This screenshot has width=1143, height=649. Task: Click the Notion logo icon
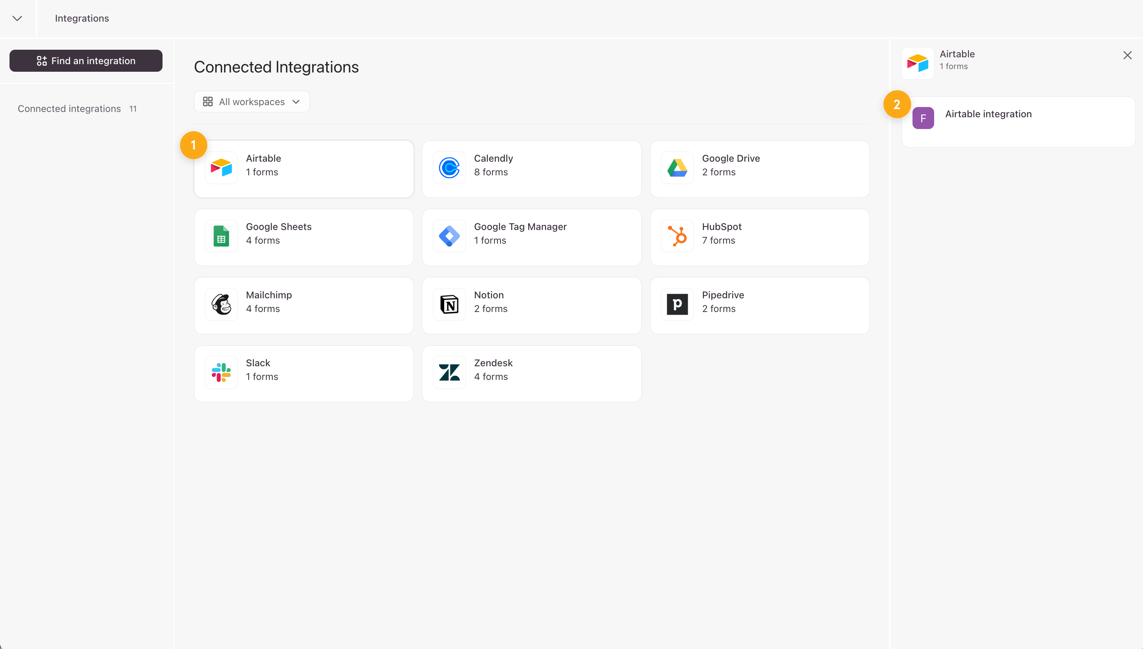449,304
